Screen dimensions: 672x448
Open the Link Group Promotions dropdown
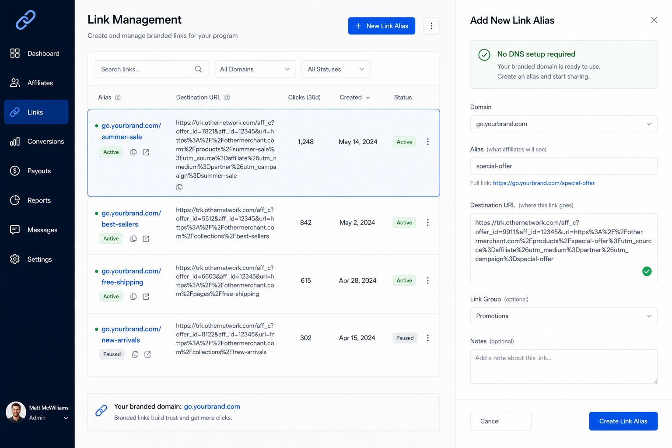(564, 316)
